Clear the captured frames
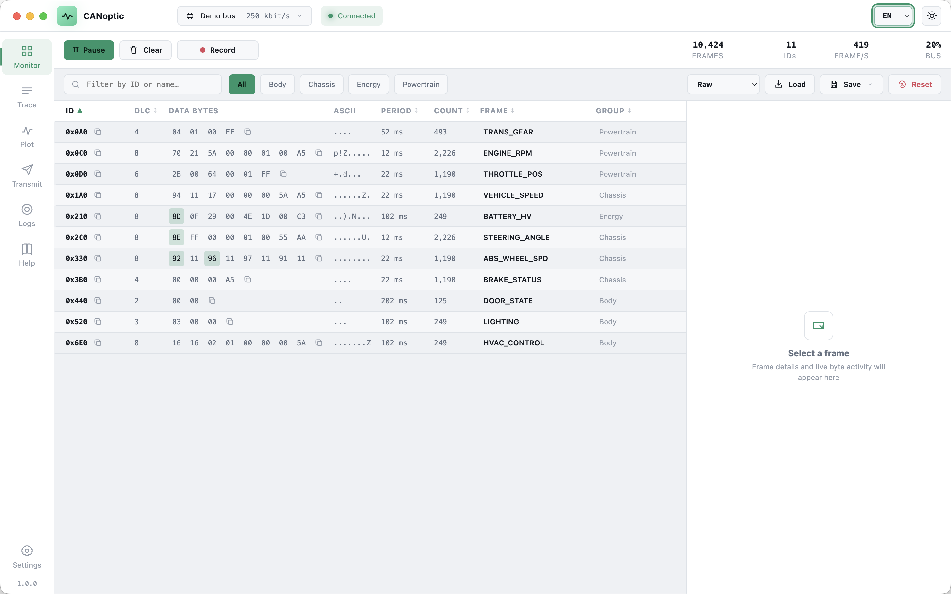 coord(146,50)
